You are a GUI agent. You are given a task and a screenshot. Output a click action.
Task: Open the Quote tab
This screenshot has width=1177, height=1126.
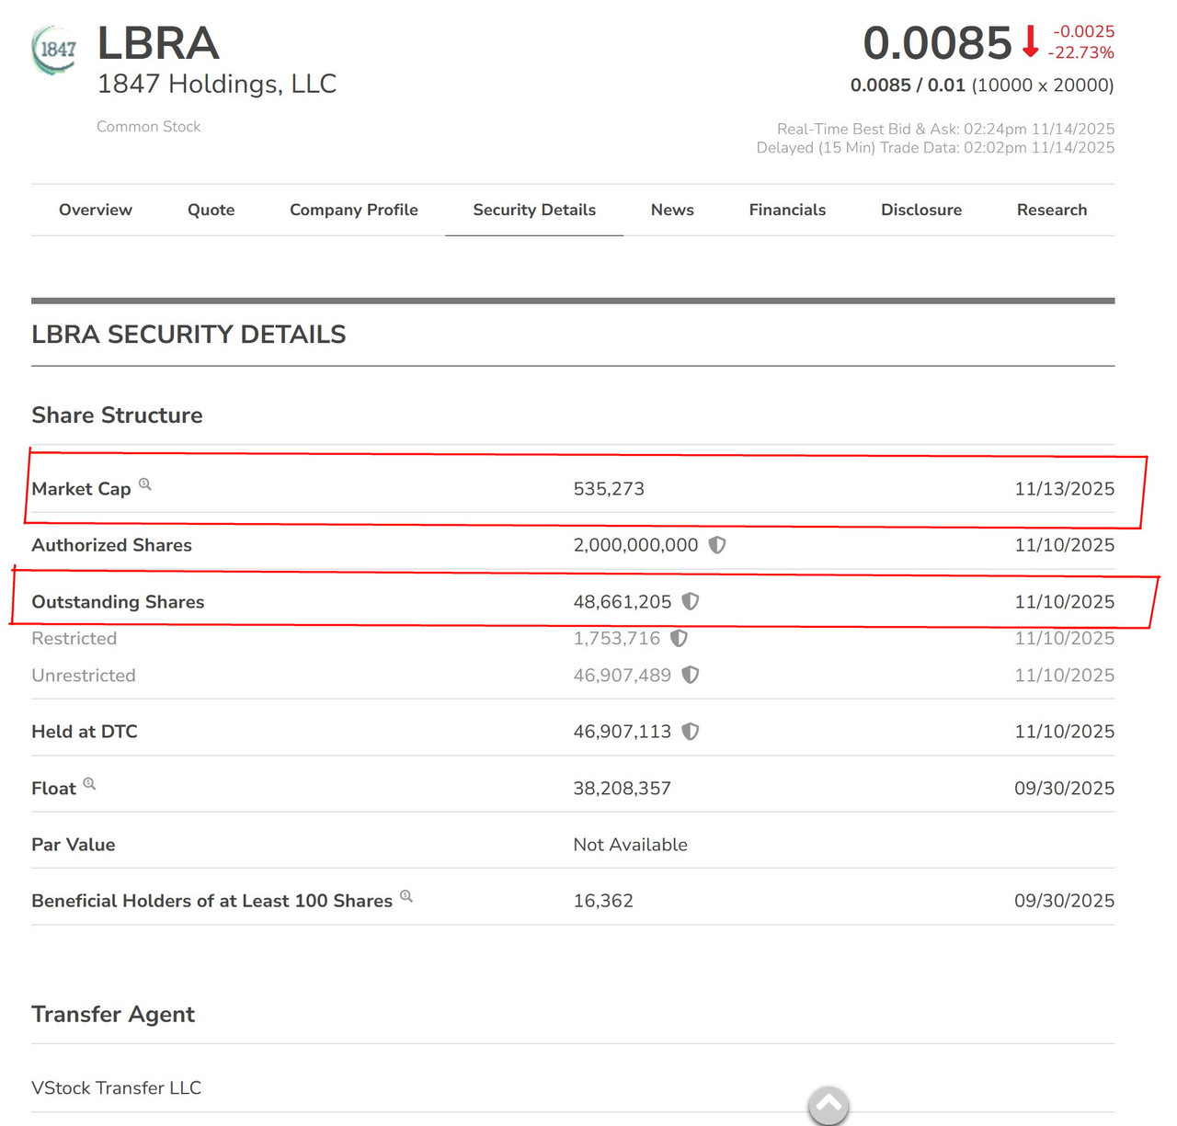(211, 210)
